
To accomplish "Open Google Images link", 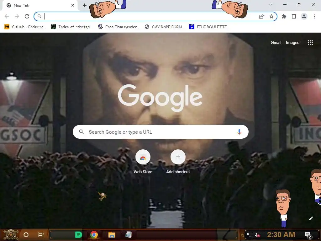I will tap(292, 42).
